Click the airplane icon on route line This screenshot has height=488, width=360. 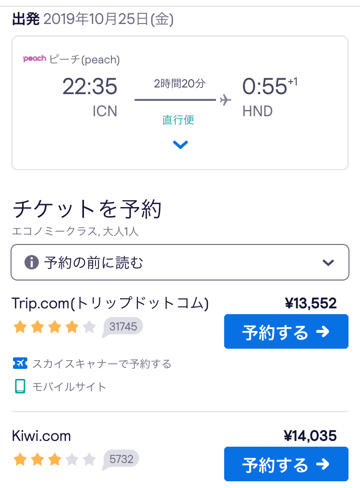coord(225,100)
